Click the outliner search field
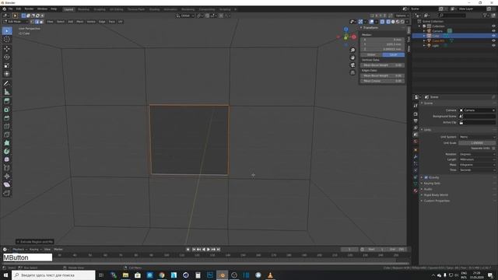The height and width of the screenshot is (280, 498). (453, 16)
